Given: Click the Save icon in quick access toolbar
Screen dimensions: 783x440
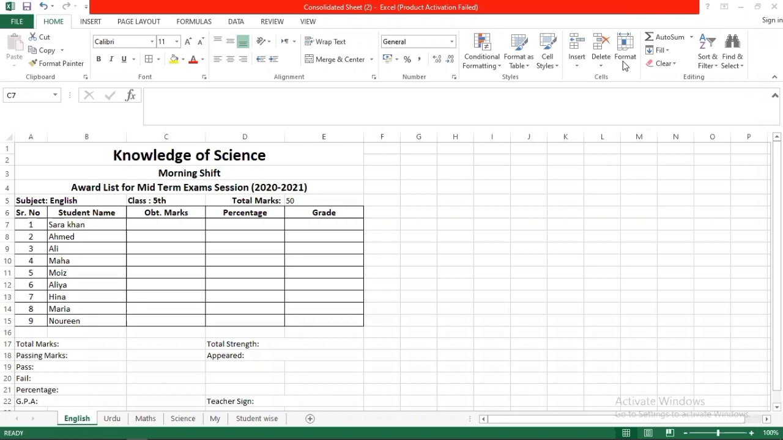Looking at the screenshot, I should [27, 7].
